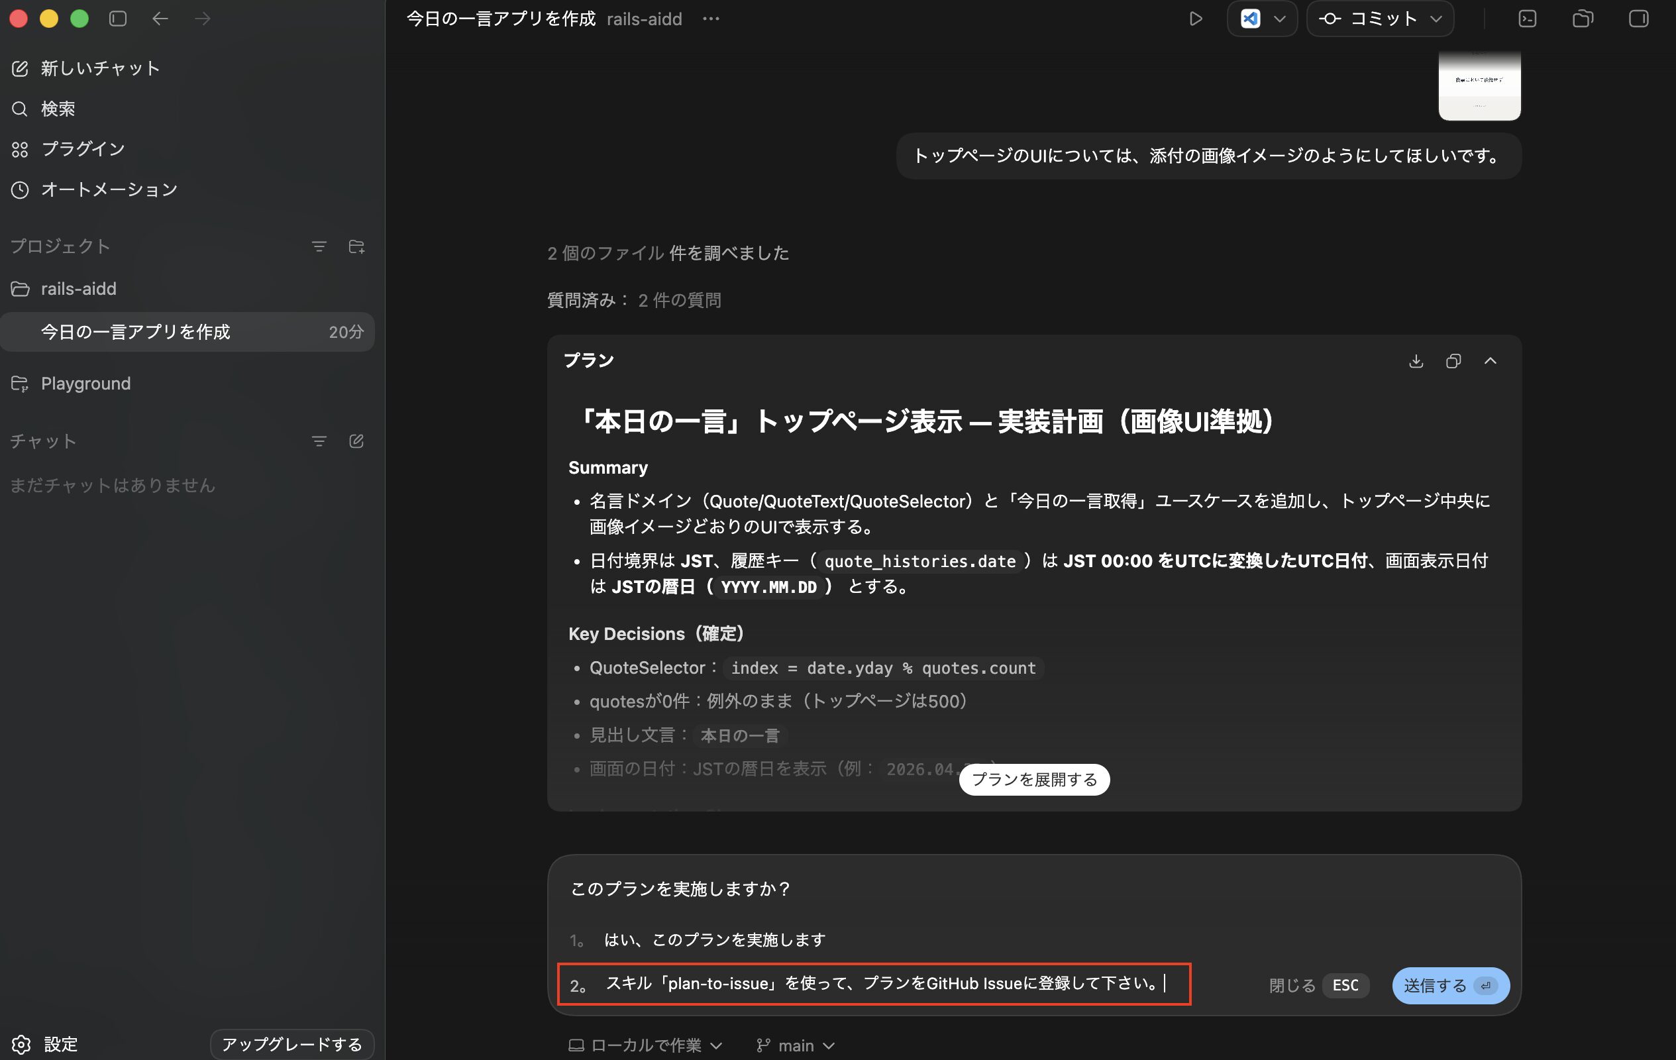Expand the ローカルで作業 dropdown
This screenshot has height=1060, width=1676.
[x=645, y=1045]
